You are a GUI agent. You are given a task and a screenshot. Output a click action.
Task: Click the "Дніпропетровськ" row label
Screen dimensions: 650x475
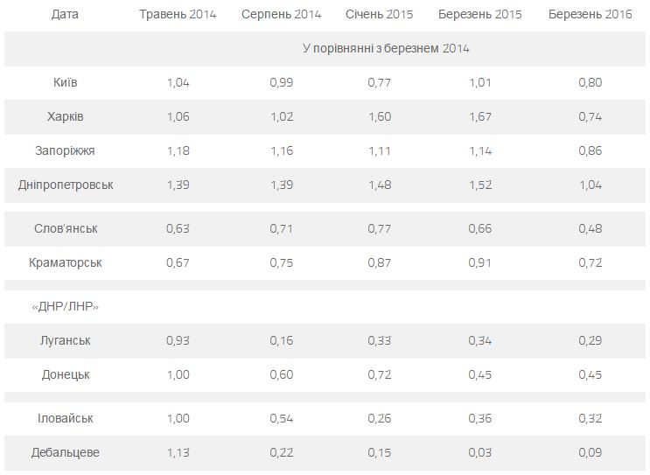[x=65, y=185]
